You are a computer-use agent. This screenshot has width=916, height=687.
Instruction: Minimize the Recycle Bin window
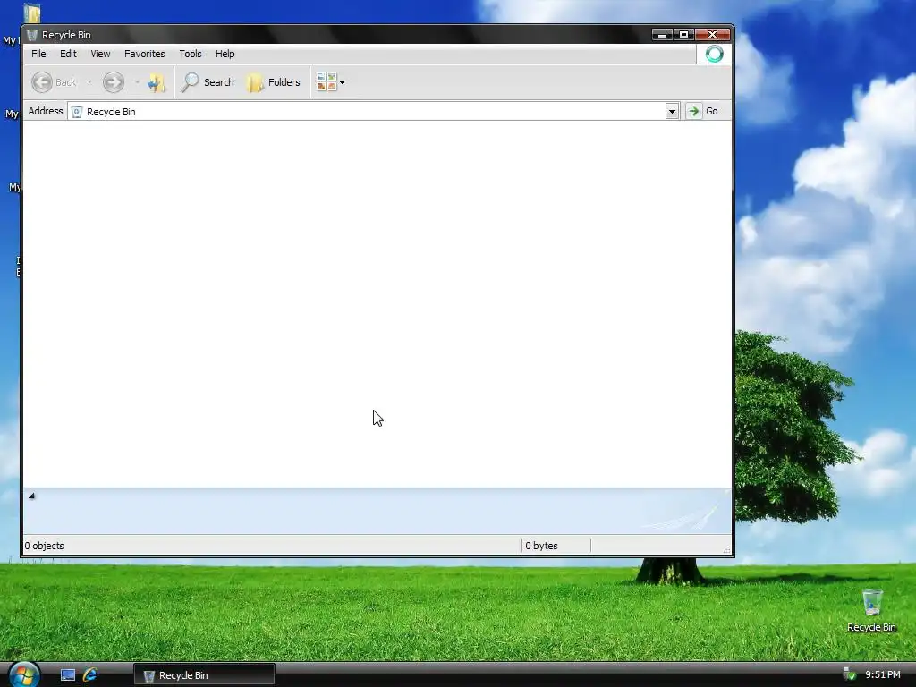662,35
